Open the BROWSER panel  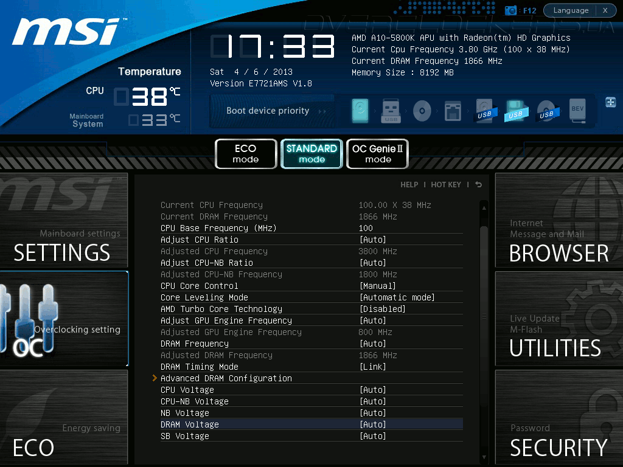(x=559, y=220)
